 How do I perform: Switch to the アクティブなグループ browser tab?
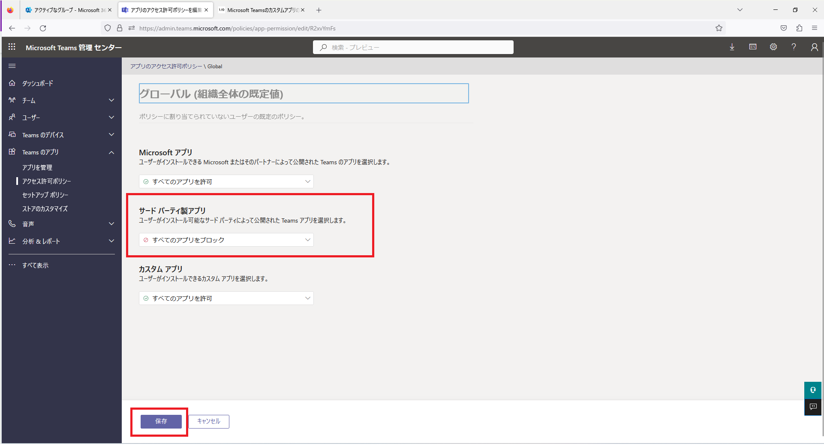69,10
